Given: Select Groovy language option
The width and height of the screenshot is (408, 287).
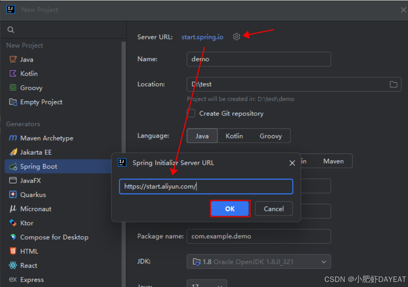Looking at the screenshot, I should [271, 136].
